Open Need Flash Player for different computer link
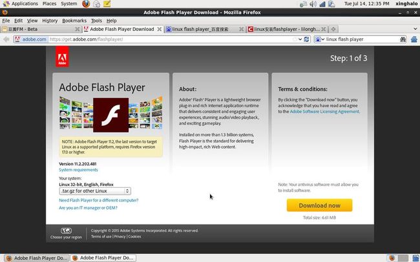 (x=99, y=200)
